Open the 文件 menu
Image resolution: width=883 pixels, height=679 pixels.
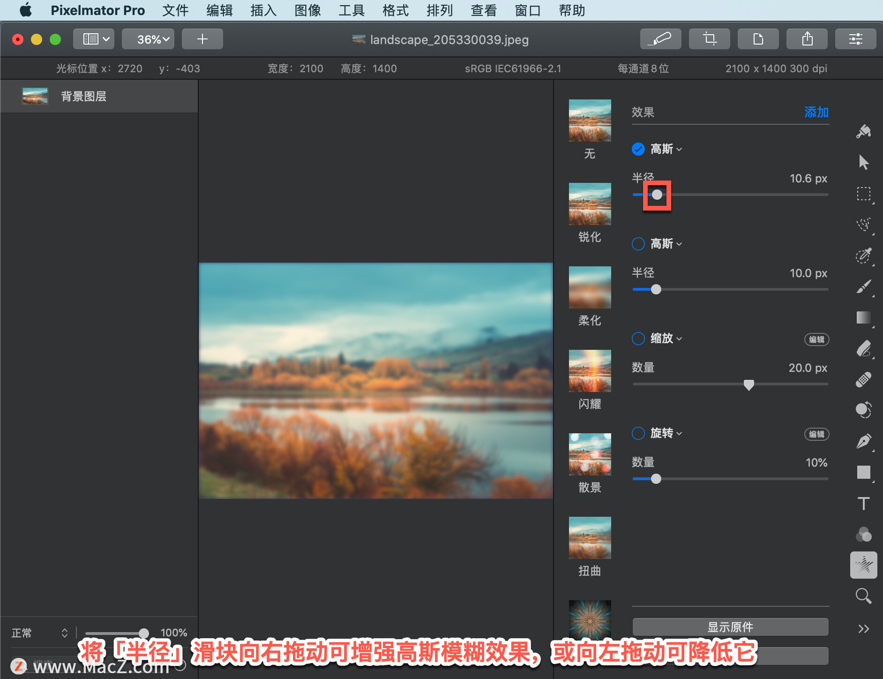pos(175,10)
